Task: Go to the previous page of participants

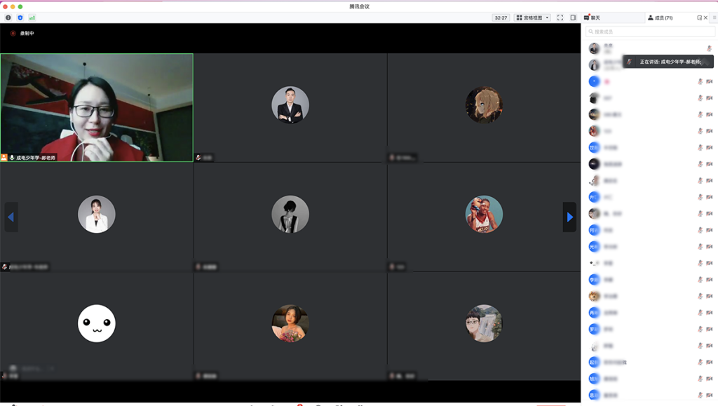Action: coord(11,217)
